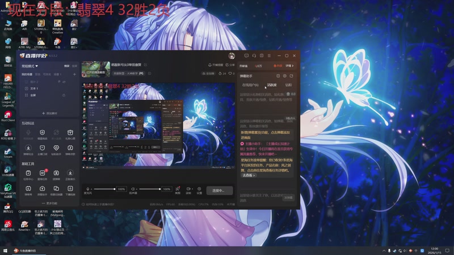Viewport: 454px width, 255px height.
Task: Click the 如何快速上手直播伴侣 help link
Action: point(98,205)
